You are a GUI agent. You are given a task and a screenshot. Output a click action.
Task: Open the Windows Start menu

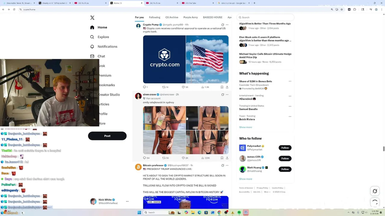point(139,212)
